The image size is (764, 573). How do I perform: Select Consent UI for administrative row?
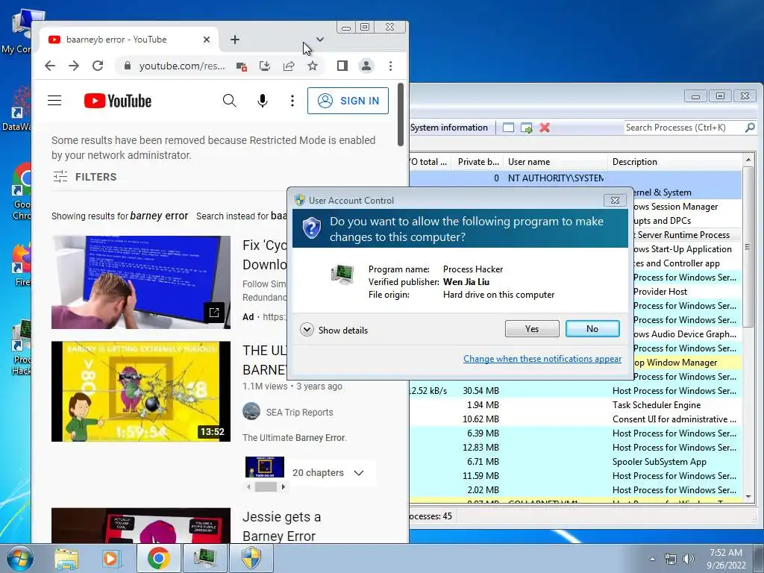(x=575, y=419)
